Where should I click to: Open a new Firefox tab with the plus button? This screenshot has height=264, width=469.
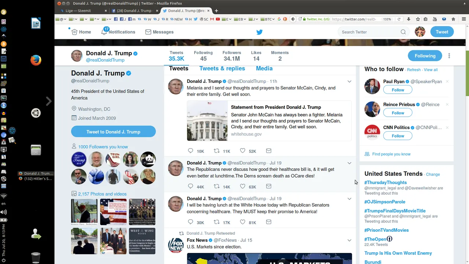[x=216, y=11]
